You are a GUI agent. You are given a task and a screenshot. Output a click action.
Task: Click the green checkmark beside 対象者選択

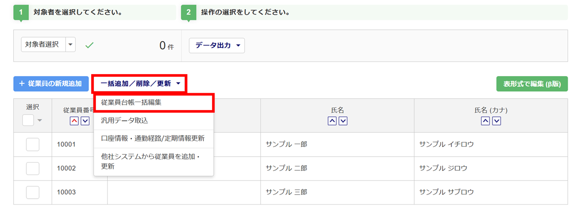coord(89,45)
